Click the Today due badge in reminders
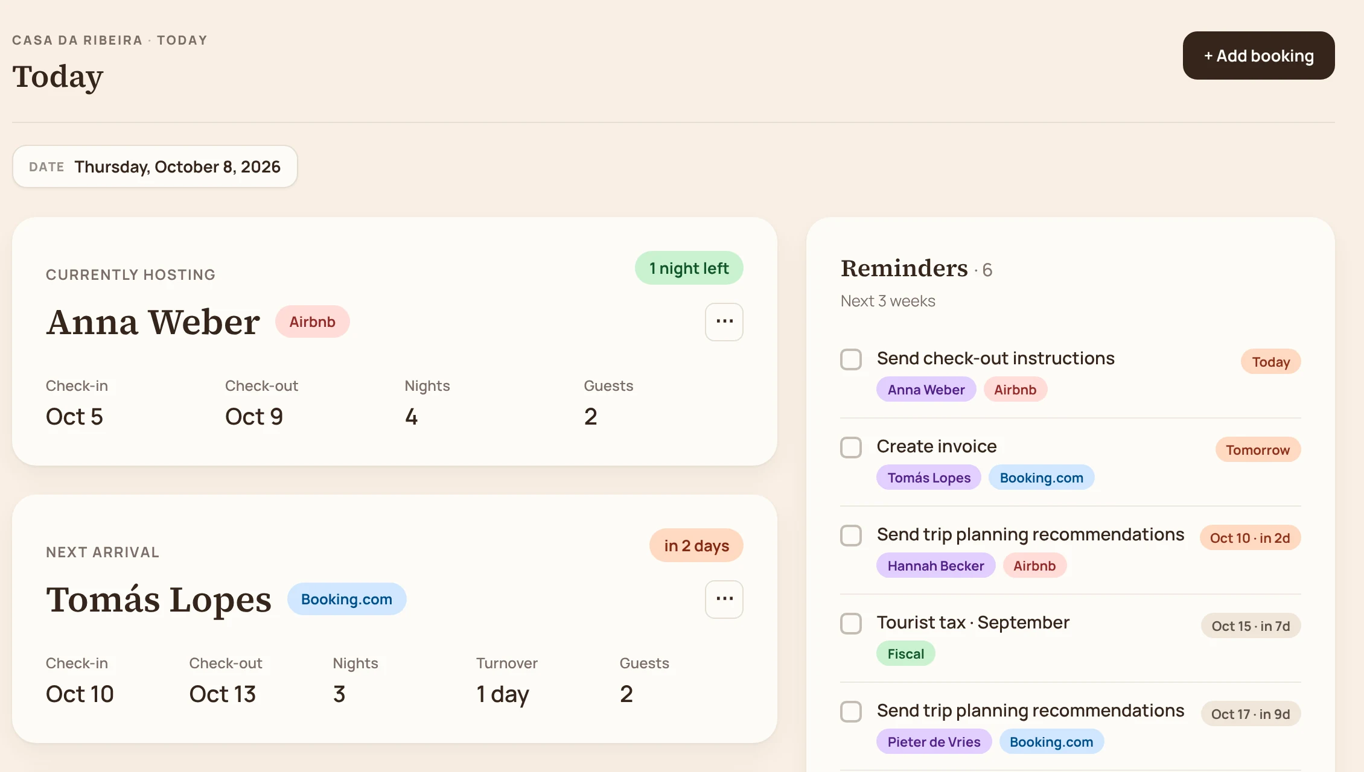The image size is (1364, 772). pos(1270,362)
